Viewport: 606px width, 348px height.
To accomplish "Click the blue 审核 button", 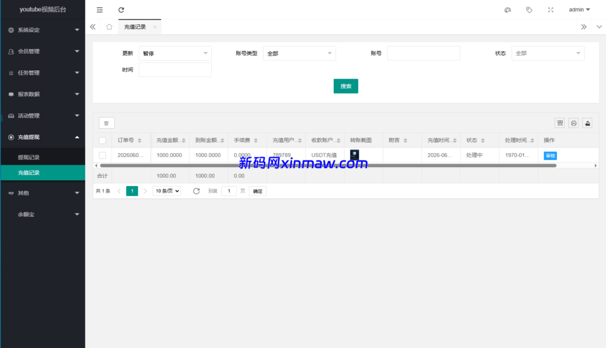I will tap(550, 155).
